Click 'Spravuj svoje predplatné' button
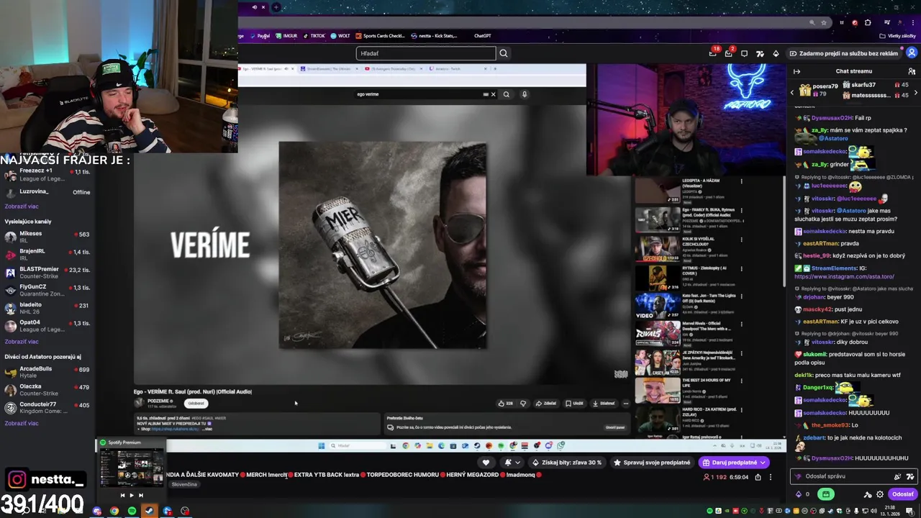 (651, 463)
